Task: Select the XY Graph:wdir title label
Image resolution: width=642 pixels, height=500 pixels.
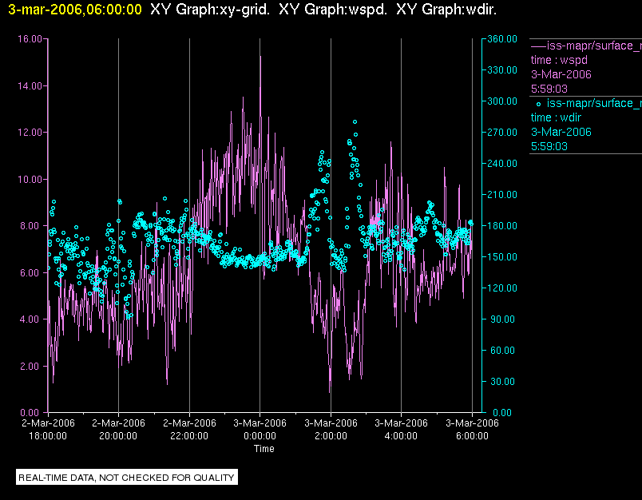Action: pyautogui.click(x=446, y=10)
